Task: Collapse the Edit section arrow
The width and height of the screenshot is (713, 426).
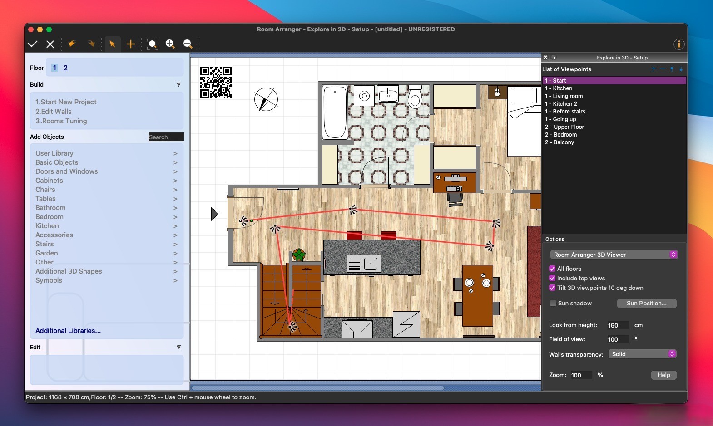Action: point(178,347)
